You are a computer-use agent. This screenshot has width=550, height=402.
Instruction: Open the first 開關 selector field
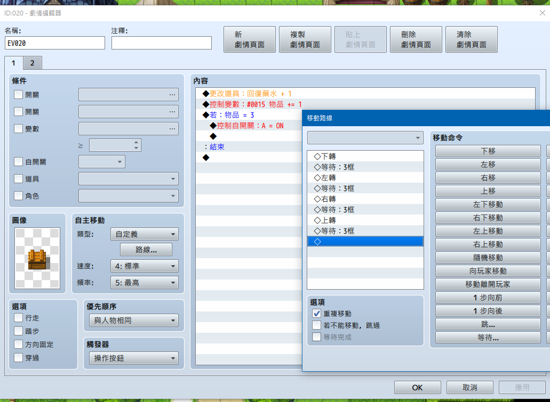[x=129, y=95]
